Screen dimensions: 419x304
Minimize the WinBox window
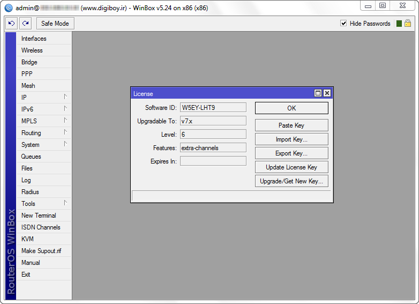(x=368, y=5)
